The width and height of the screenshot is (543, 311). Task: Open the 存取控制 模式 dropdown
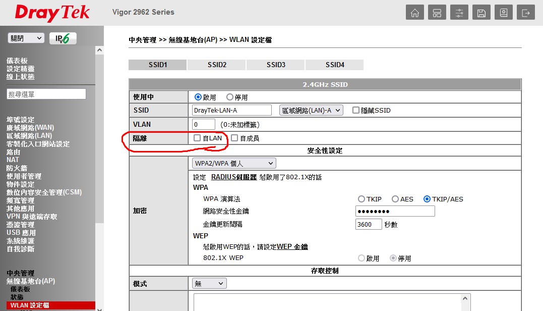[209, 284]
